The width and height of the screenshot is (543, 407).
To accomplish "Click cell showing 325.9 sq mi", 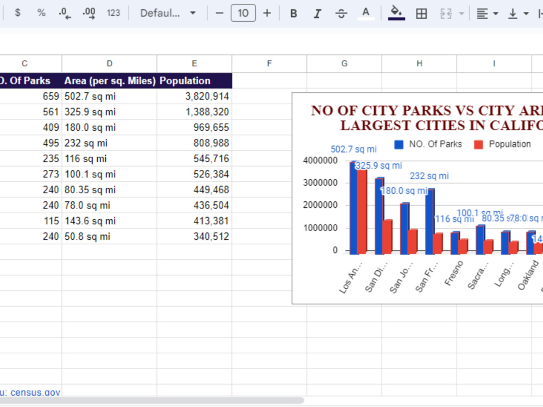I will click(110, 112).
